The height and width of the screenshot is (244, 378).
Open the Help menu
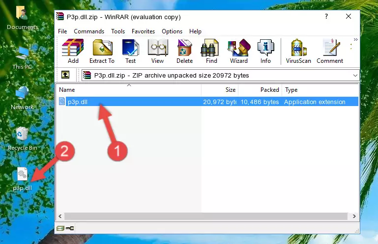tap(195, 31)
